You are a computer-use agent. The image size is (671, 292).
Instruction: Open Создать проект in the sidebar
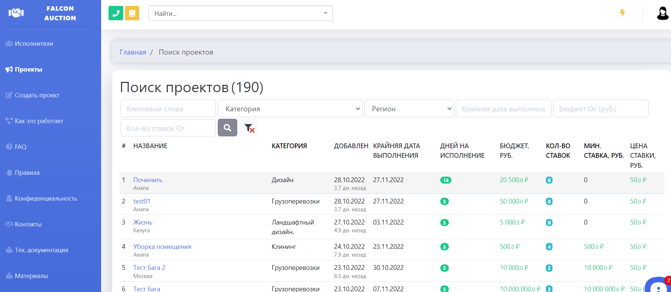tap(37, 95)
